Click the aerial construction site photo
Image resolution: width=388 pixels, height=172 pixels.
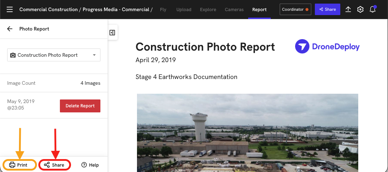(247, 133)
